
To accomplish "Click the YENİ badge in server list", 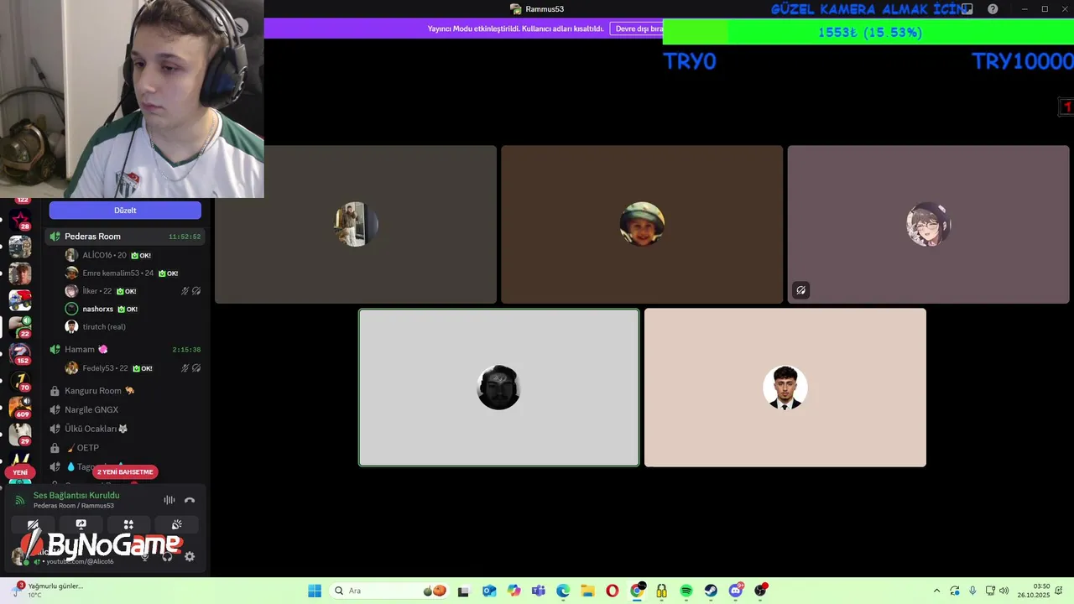I will click(x=20, y=472).
